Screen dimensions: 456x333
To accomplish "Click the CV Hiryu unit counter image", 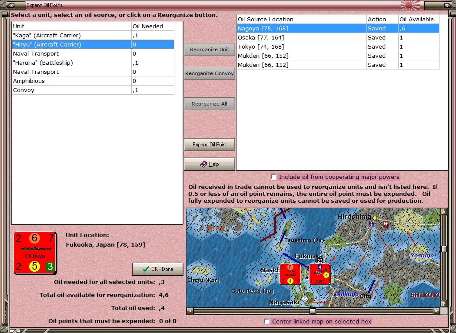I will pos(35,253).
